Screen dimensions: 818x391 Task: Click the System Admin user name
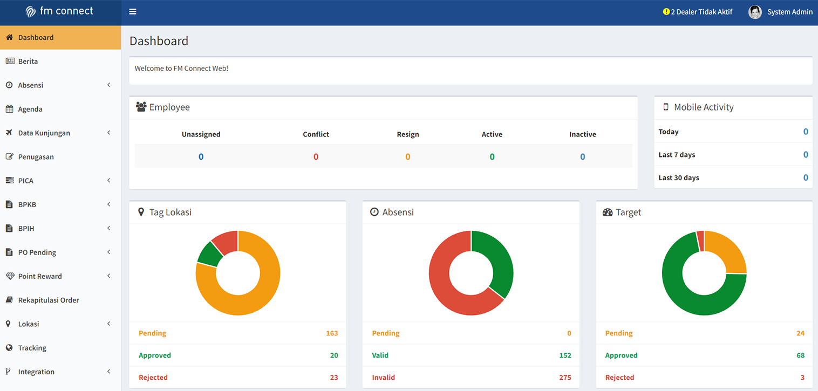click(790, 12)
